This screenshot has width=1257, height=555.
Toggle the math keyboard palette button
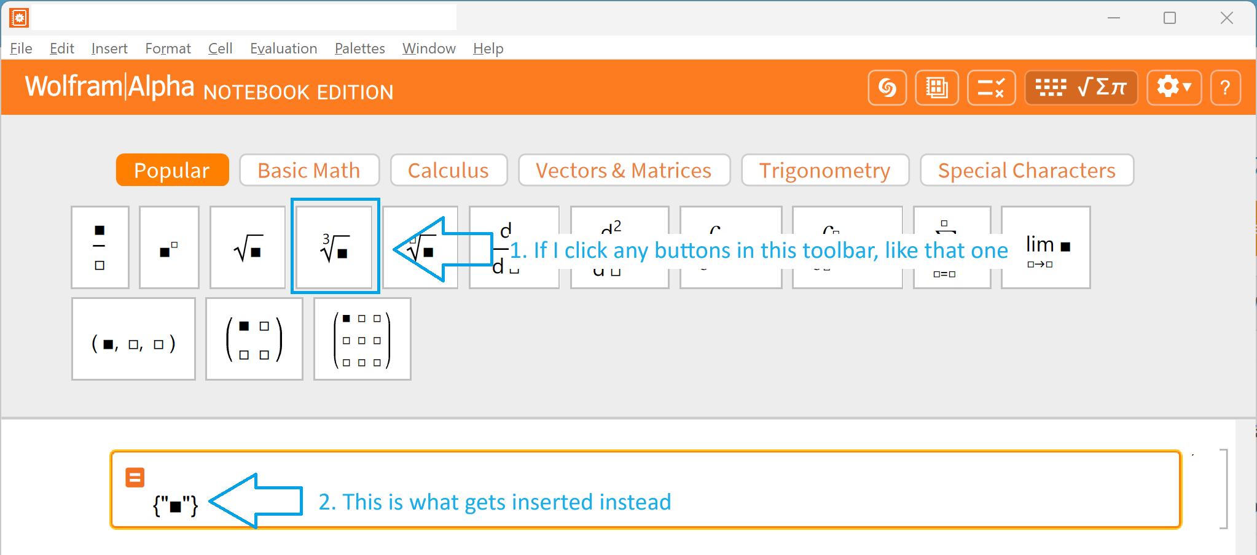pyautogui.click(x=1081, y=88)
